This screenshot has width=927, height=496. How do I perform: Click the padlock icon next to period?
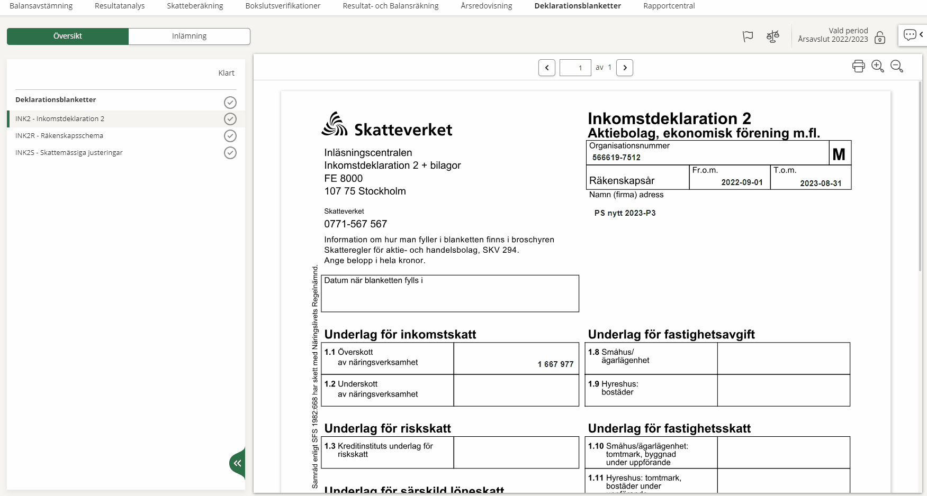click(x=880, y=38)
